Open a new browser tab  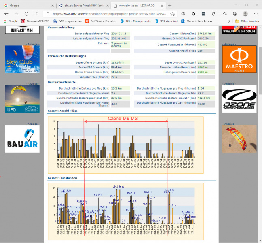(170, 6)
